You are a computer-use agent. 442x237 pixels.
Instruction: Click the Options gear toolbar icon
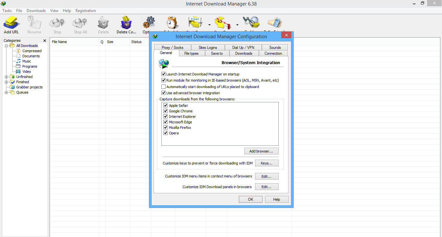(149, 23)
